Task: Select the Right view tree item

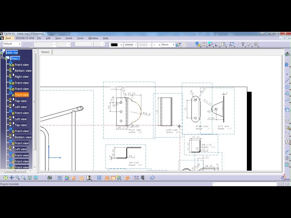Action: (x=21, y=77)
